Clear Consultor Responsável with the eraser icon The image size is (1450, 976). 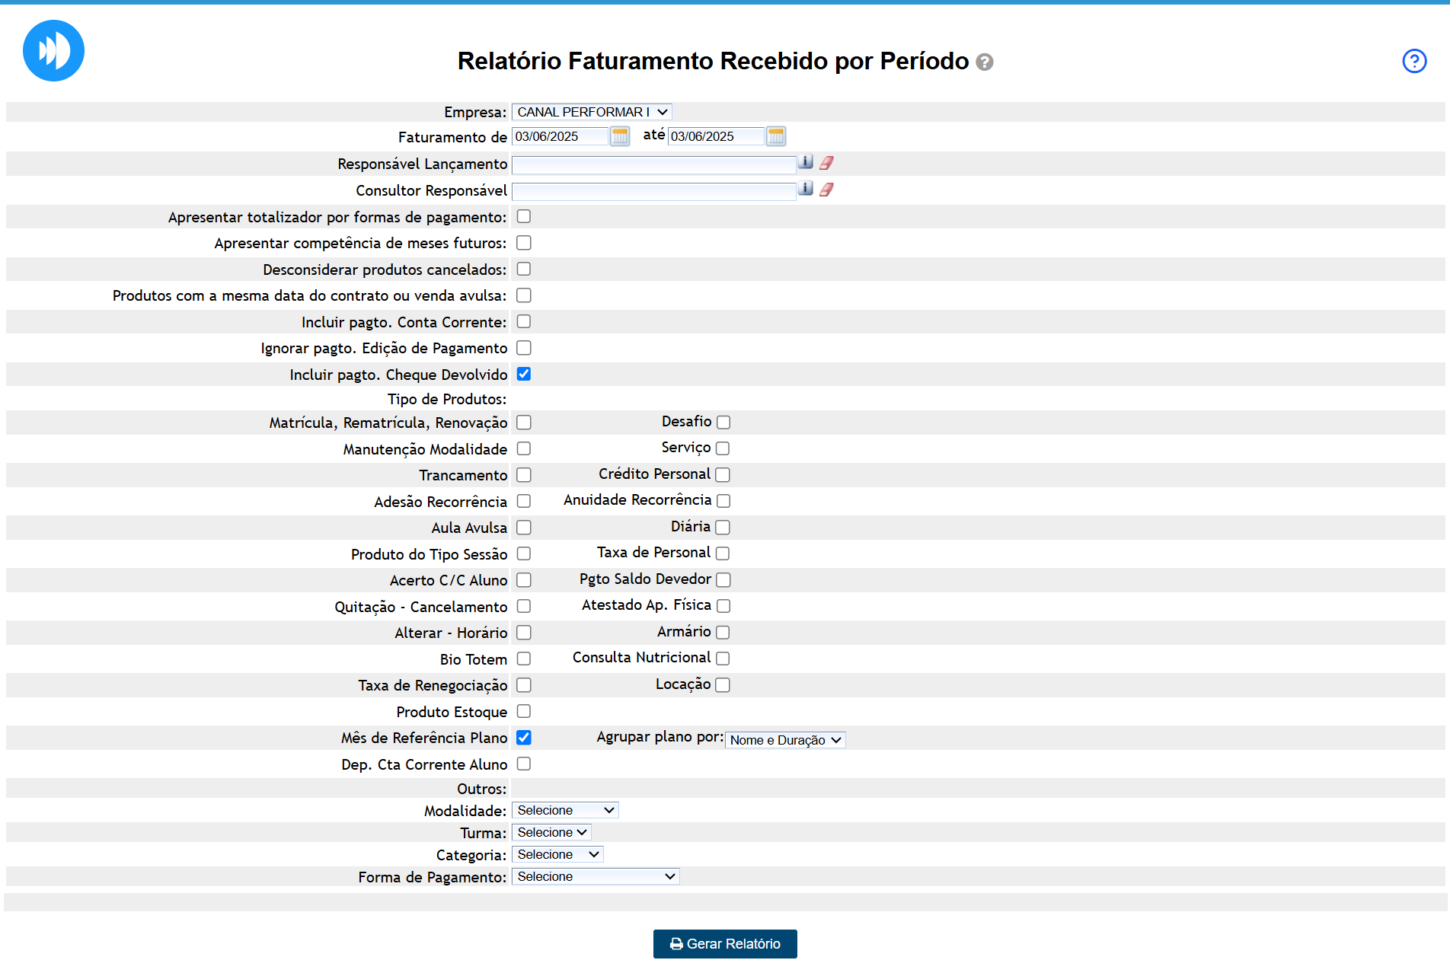point(826,190)
